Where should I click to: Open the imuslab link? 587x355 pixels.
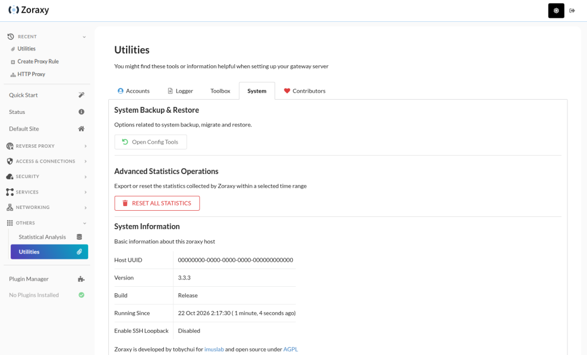[214, 349]
